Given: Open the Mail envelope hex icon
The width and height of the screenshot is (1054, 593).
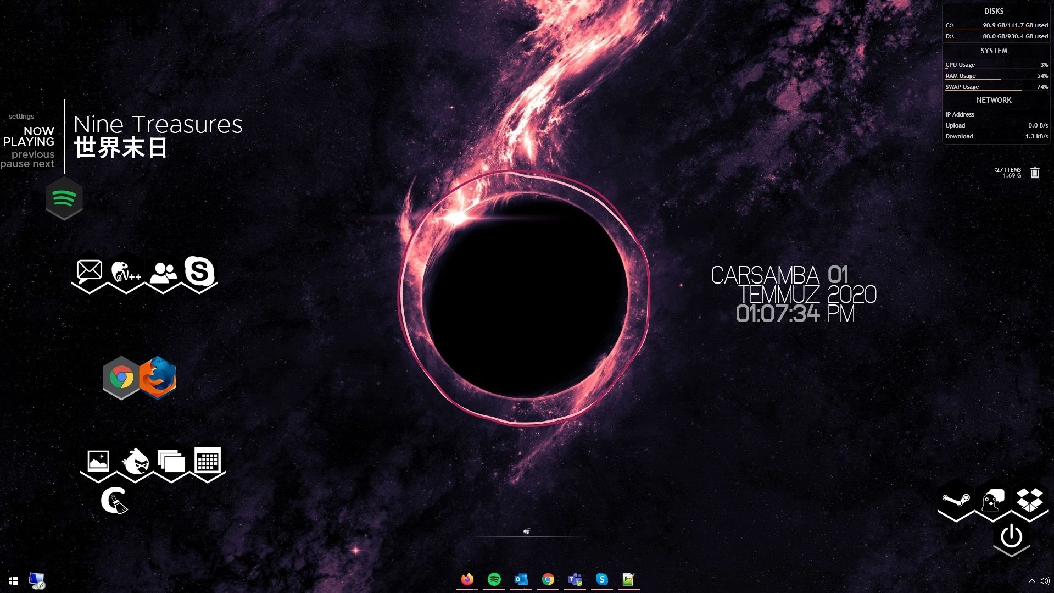Looking at the screenshot, I should (x=89, y=270).
